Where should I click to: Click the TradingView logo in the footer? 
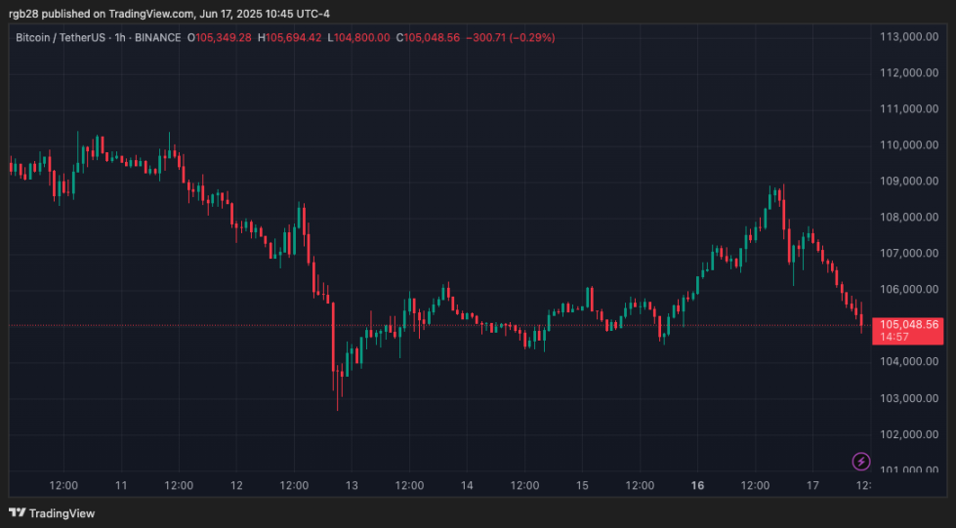[52, 512]
